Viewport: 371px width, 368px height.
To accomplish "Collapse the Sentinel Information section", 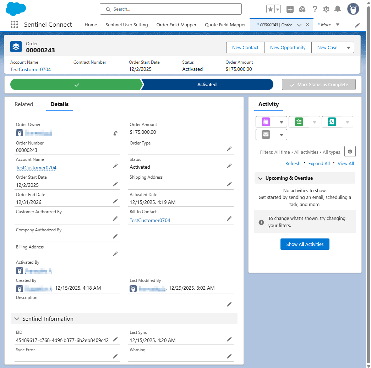I will 17,319.
